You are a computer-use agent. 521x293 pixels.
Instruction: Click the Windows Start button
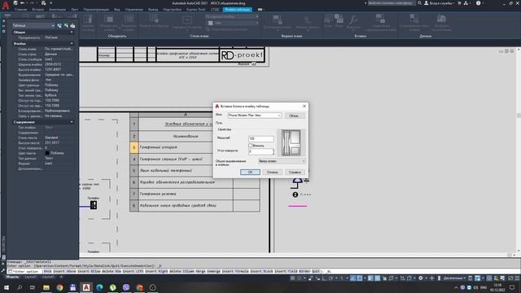[x=6, y=287]
